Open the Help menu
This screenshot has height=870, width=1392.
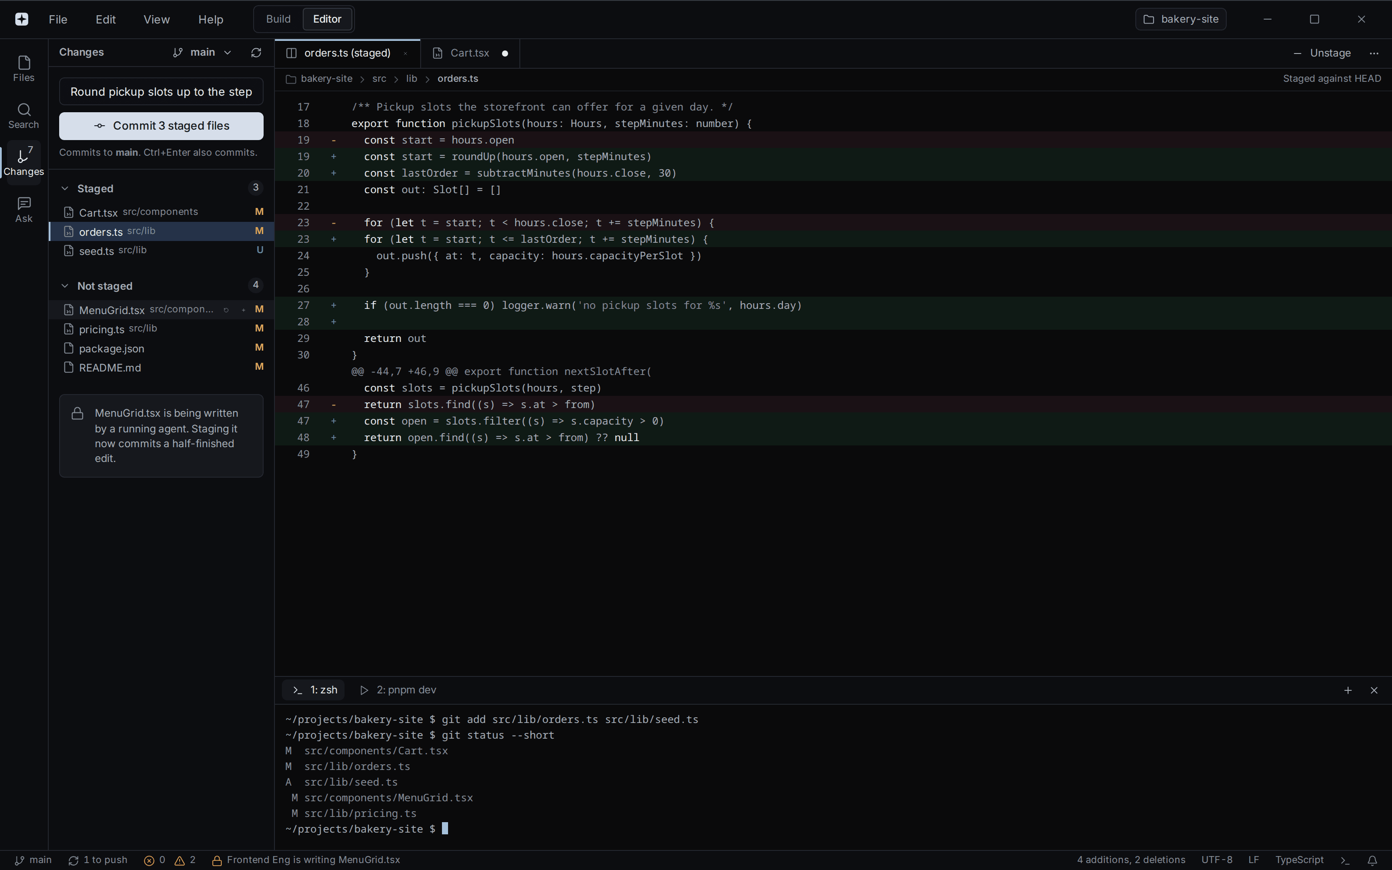tap(211, 20)
